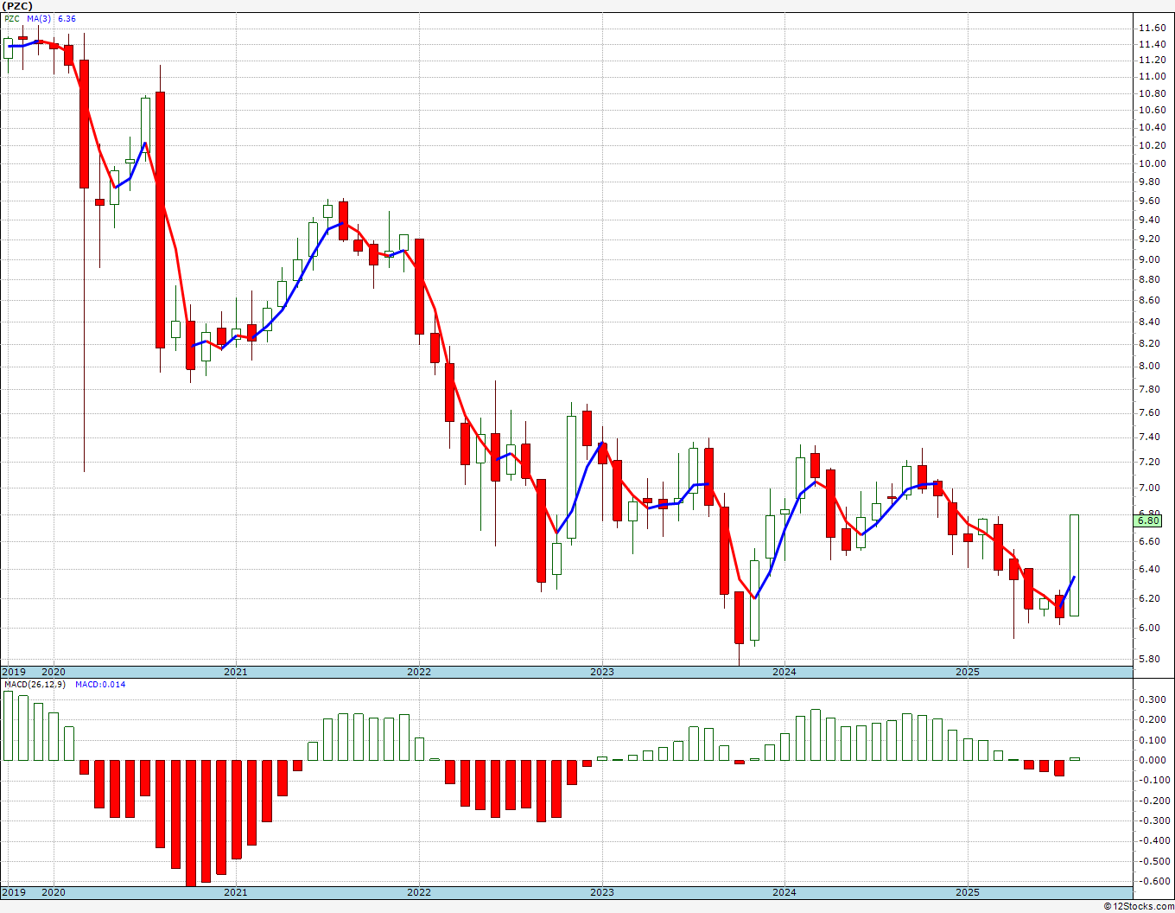Click the 8.00 price axis label
The width and height of the screenshot is (1175, 913).
[x=1149, y=366]
